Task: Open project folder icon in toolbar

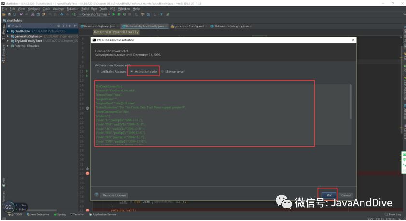Action: (x=4, y=14)
